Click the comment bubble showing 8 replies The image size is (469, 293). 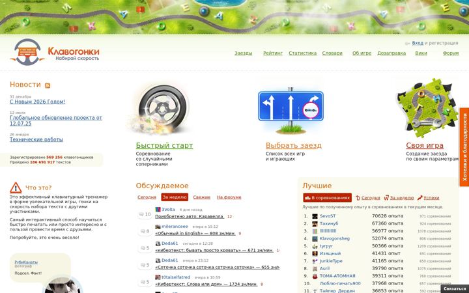[x=145, y=231]
